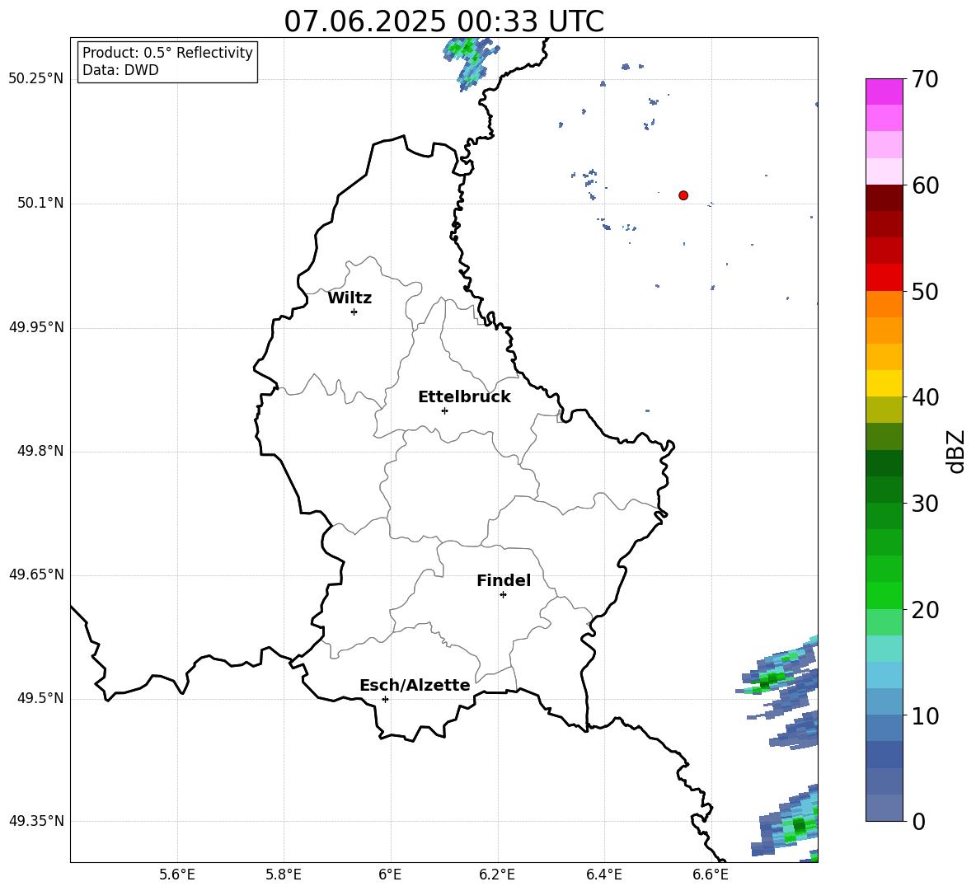Click the red dot marker on the map
976x891 pixels.
pos(683,195)
